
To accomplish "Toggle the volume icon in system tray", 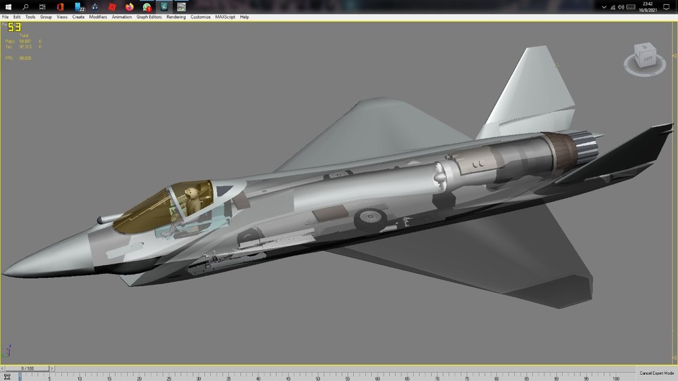I will coord(621,7).
